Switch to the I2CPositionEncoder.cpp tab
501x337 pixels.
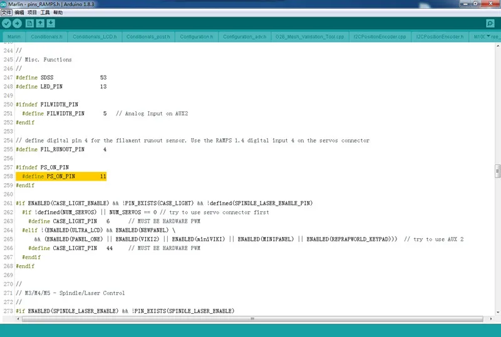(380, 37)
